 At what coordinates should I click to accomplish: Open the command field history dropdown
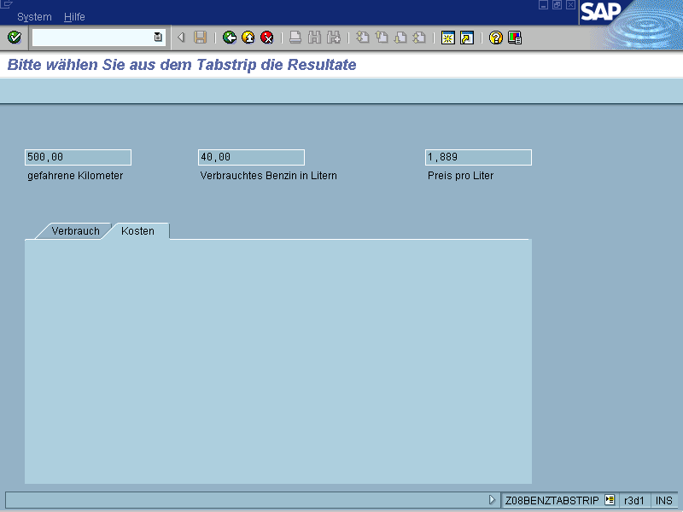click(158, 38)
